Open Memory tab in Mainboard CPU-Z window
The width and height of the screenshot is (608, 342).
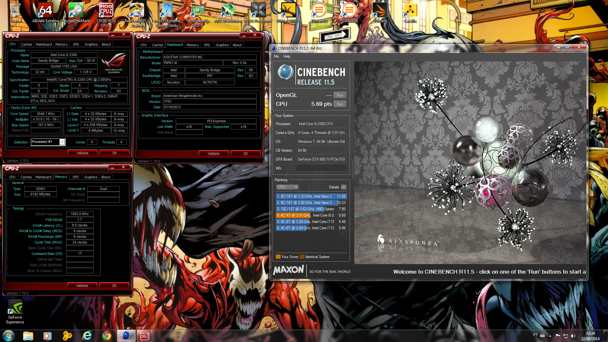pos(193,45)
